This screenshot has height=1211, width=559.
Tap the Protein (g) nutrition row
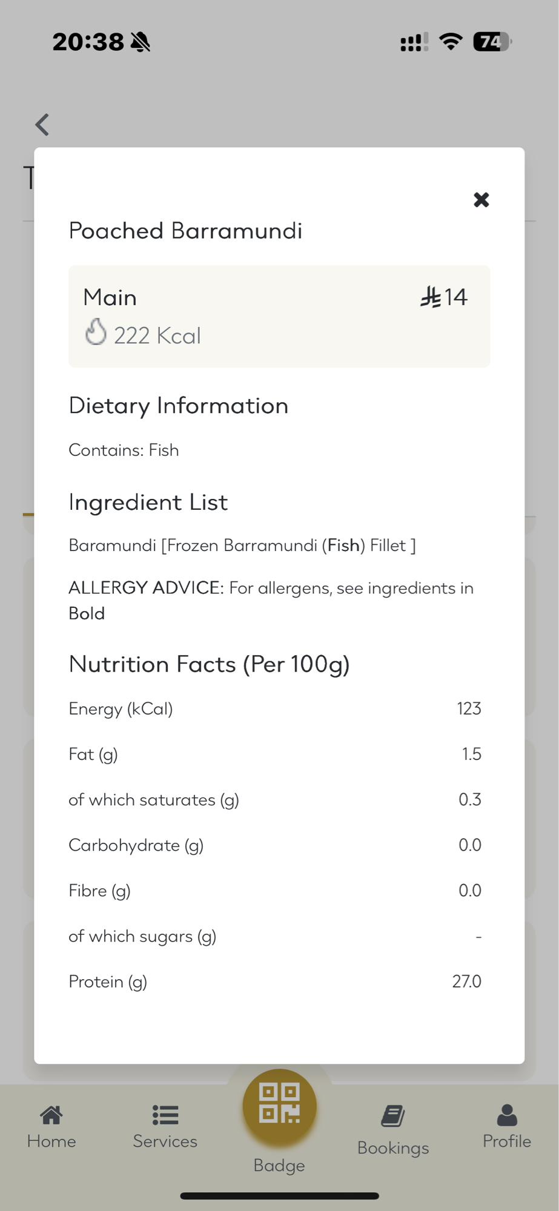coord(275,982)
